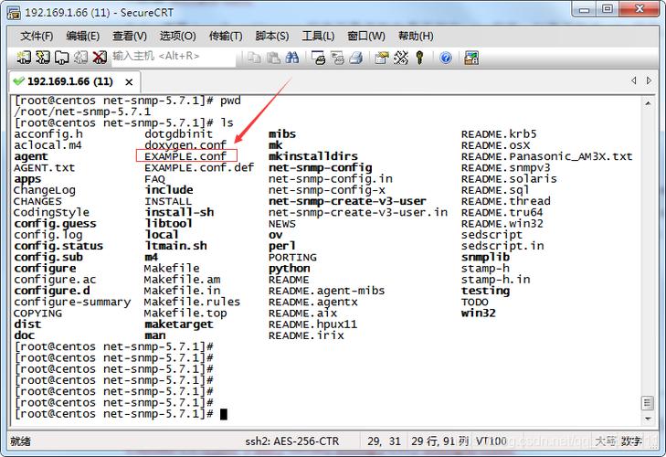Image resolution: width=666 pixels, height=457 pixels.
Task: Click the key Public Key Assistant icon
Action: click(419, 58)
